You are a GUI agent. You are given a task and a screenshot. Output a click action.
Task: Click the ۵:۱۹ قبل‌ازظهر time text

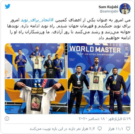tap(119, 119)
